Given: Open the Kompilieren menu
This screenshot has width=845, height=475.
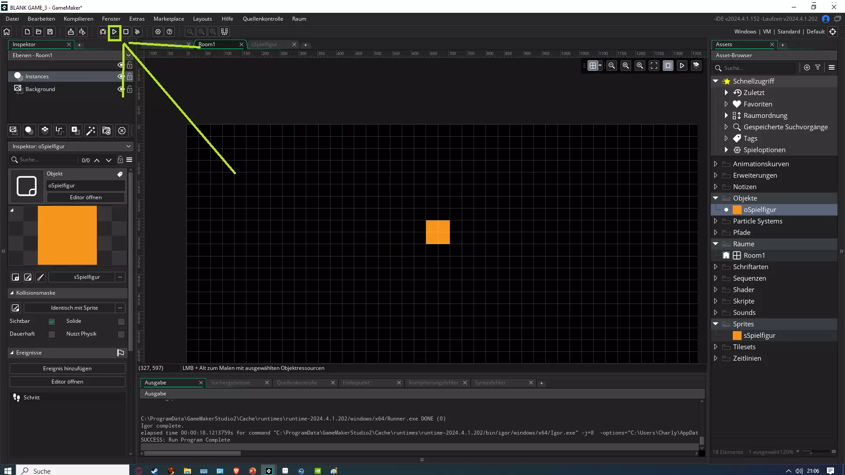Looking at the screenshot, I should (78, 19).
